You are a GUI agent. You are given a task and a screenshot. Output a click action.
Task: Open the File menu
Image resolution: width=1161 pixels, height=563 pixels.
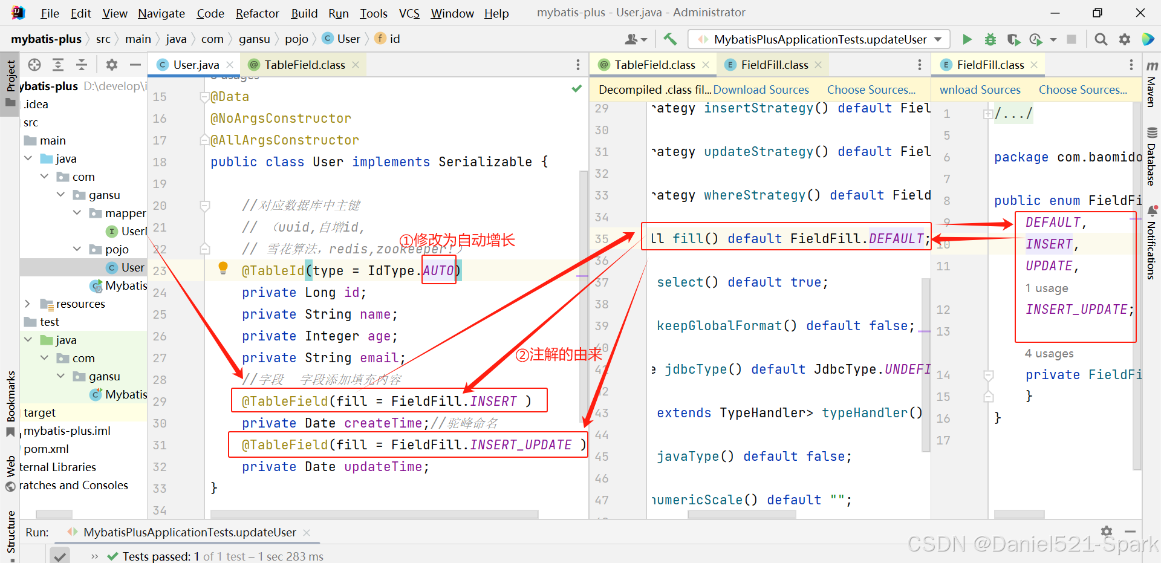point(50,13)
